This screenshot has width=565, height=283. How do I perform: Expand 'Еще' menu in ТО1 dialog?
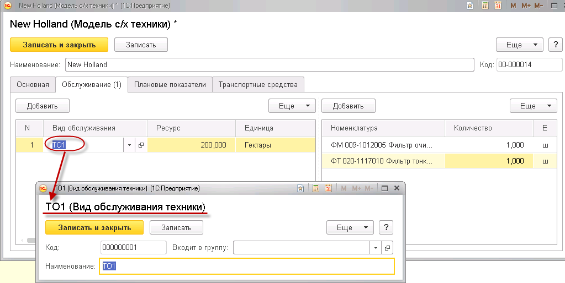350,227
